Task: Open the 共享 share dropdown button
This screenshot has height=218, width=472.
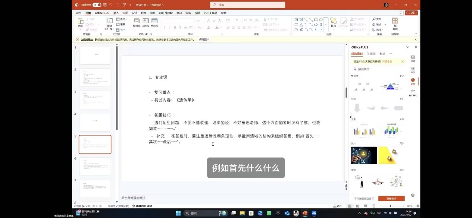Action: point(411,13)
